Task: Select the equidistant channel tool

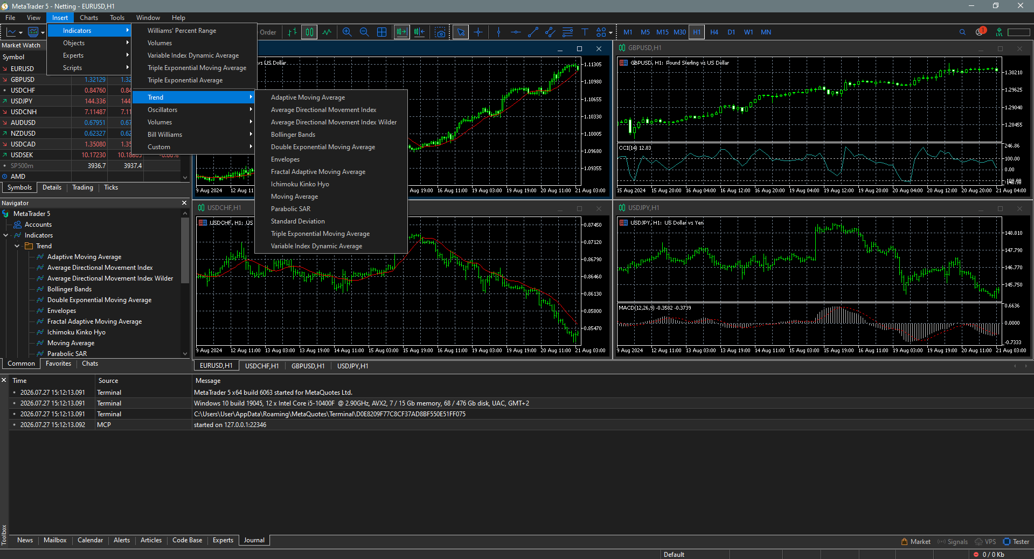Action: coord(550,32)
